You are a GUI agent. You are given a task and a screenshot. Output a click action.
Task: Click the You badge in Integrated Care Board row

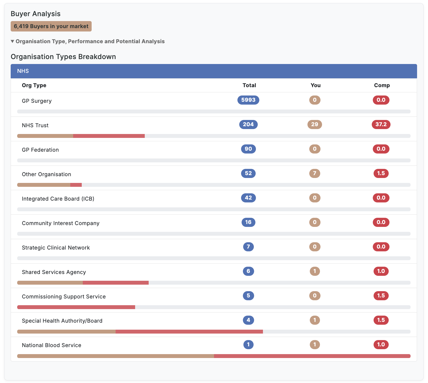point(315,198)
